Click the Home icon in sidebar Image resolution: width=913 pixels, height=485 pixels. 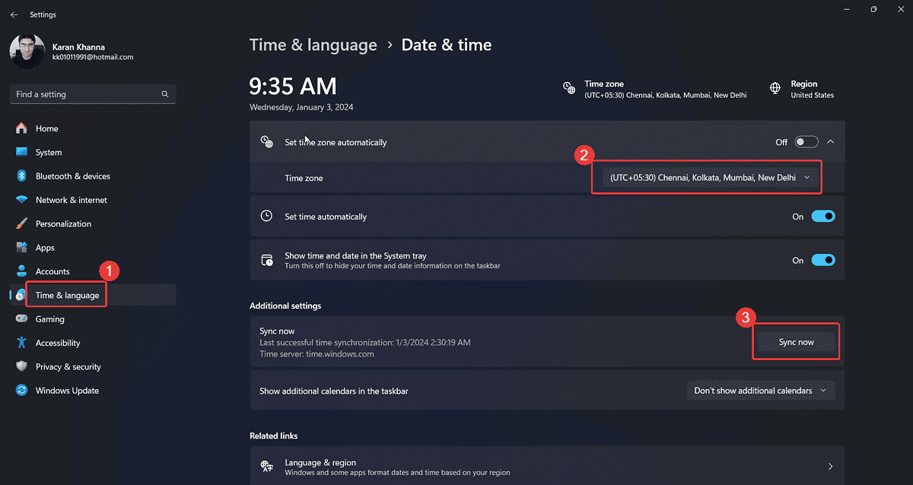tap(21, 128)
